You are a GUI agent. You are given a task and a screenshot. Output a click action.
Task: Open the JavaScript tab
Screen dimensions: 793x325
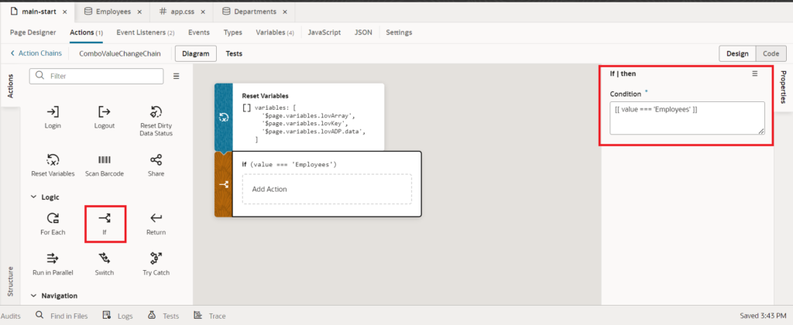click(324, 32)
